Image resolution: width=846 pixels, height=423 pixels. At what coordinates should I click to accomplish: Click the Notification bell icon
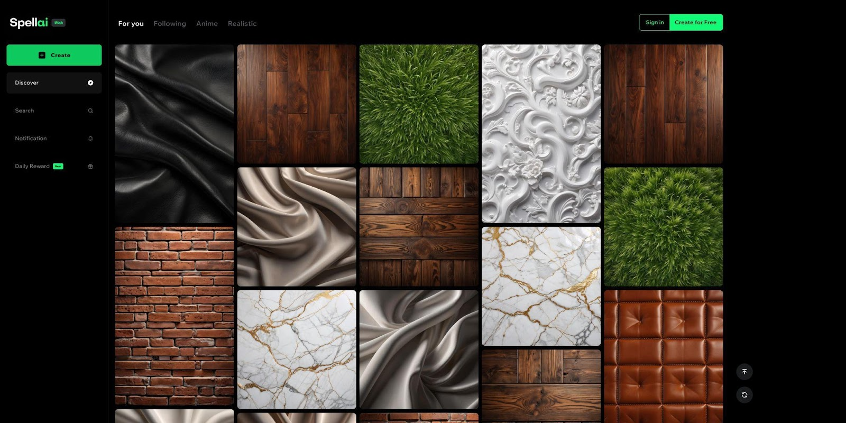tap(90, 139)
